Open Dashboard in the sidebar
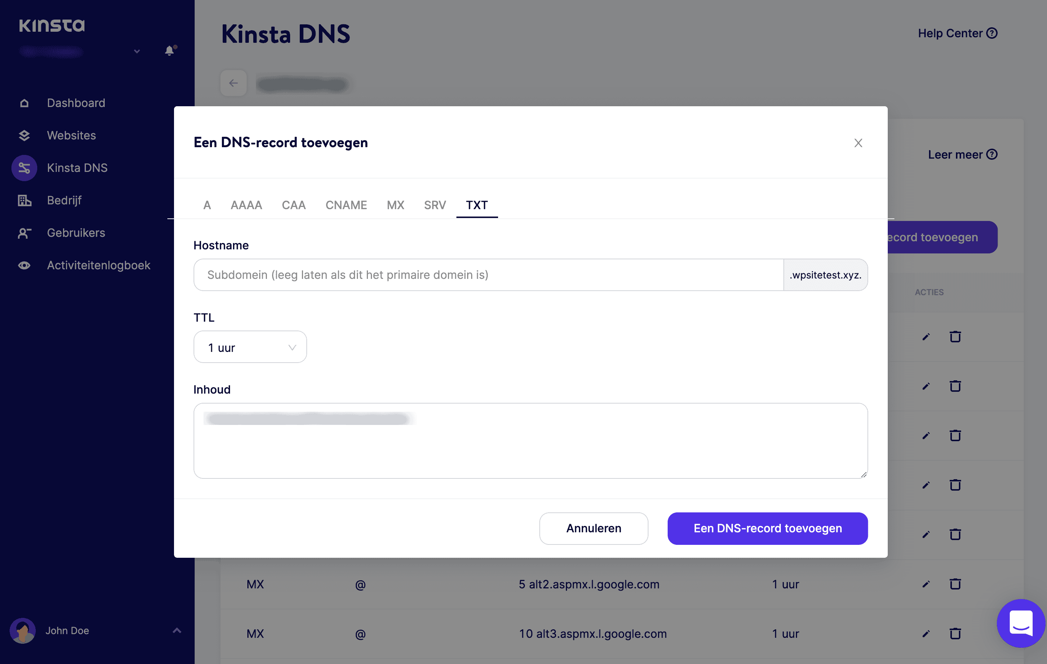The height and width of the screenshot is (664, 1047). tap(76, 103)
